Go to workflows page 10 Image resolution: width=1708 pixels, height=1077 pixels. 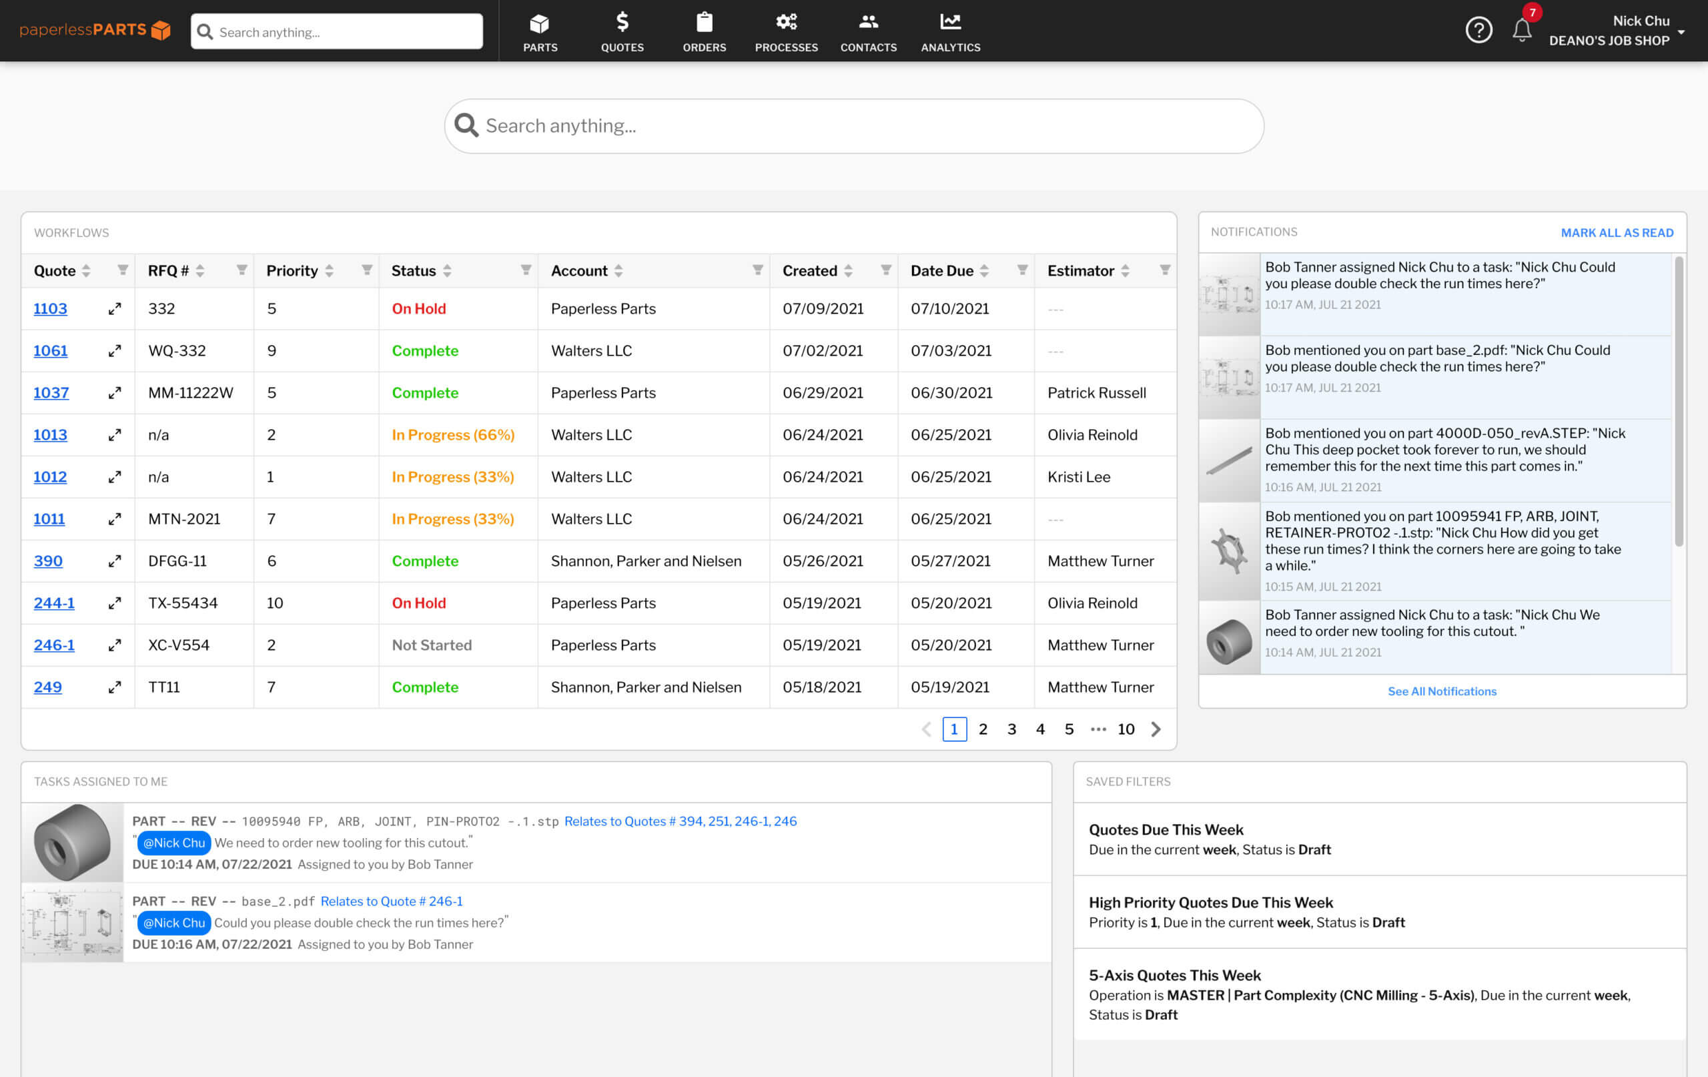1126,729
